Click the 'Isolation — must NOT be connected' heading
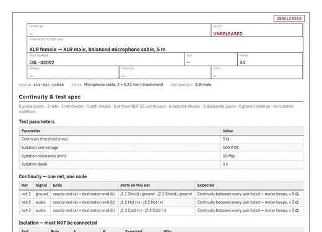 (58, 223)
